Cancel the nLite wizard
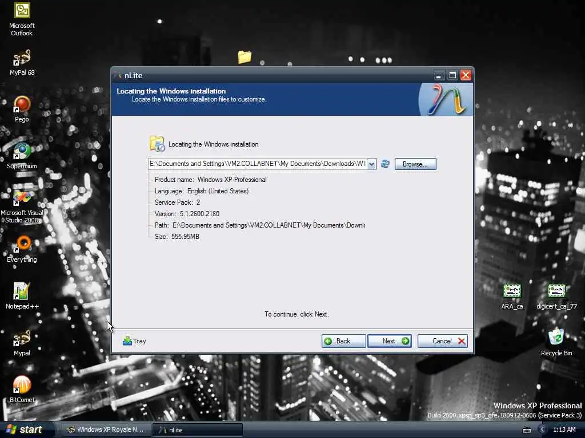Screen dimensions: 585x438 pyautogui.click(x=443, y=341)
